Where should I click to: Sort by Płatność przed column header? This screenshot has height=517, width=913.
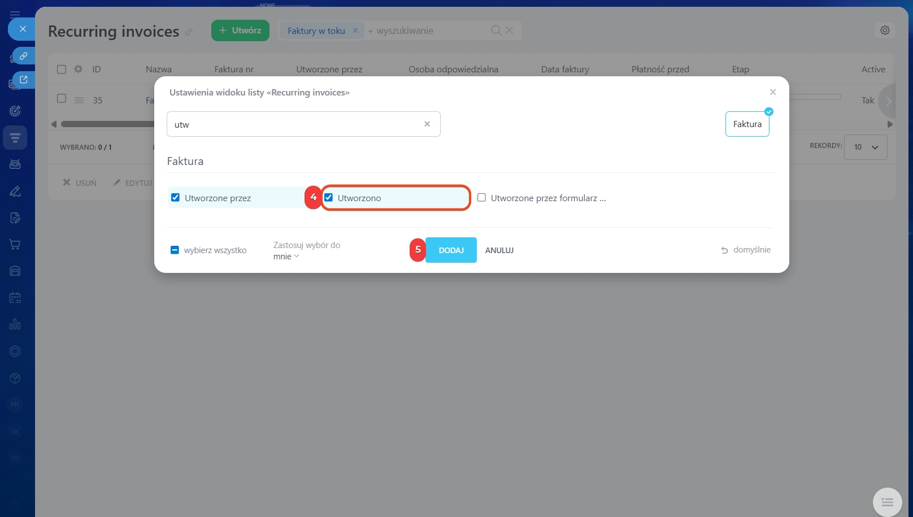pos(660,69)
